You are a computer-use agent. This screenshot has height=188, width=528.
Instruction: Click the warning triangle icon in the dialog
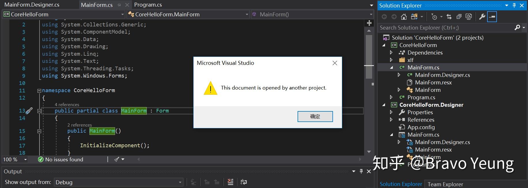(211, 88)
